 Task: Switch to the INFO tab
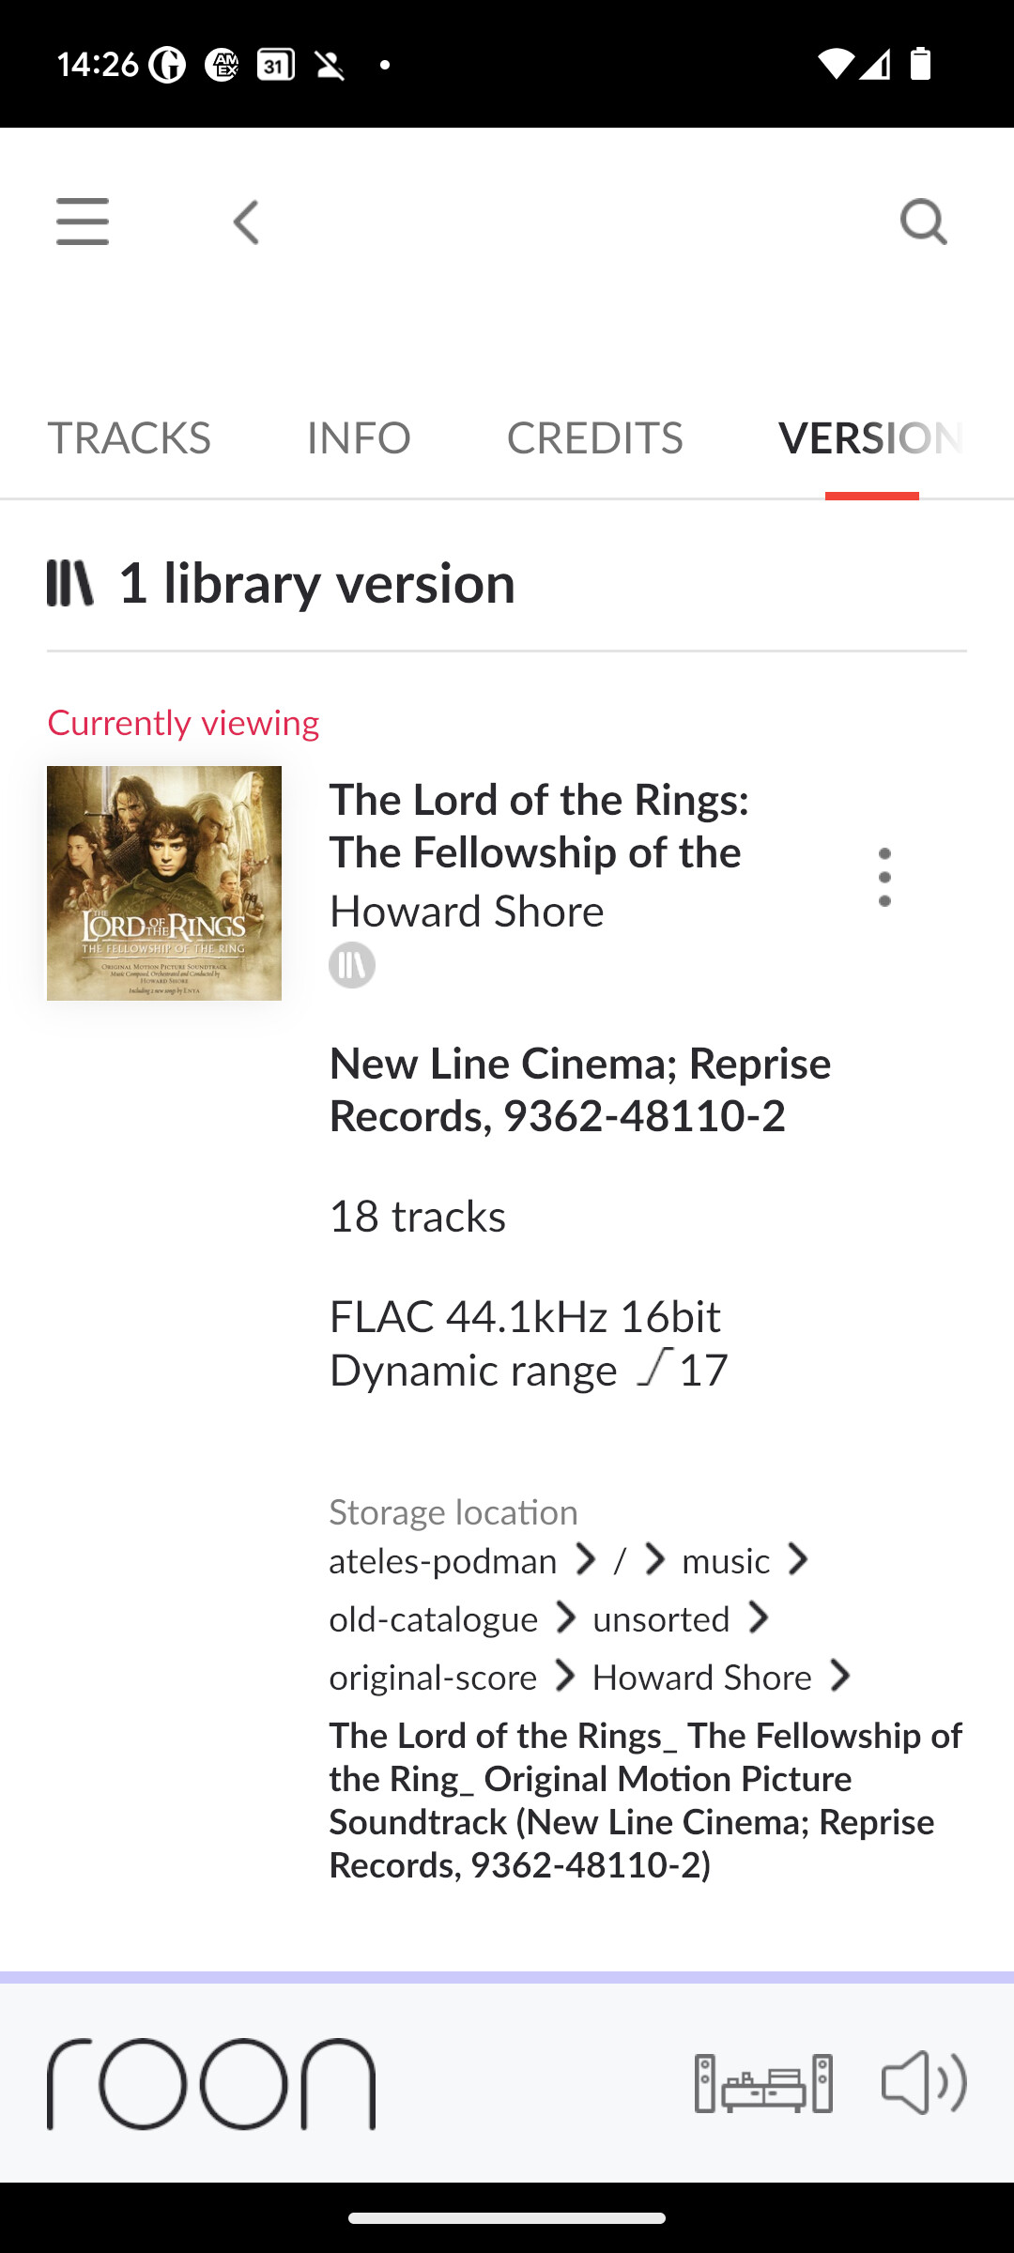pyautogui.click(x=359, y=438)
